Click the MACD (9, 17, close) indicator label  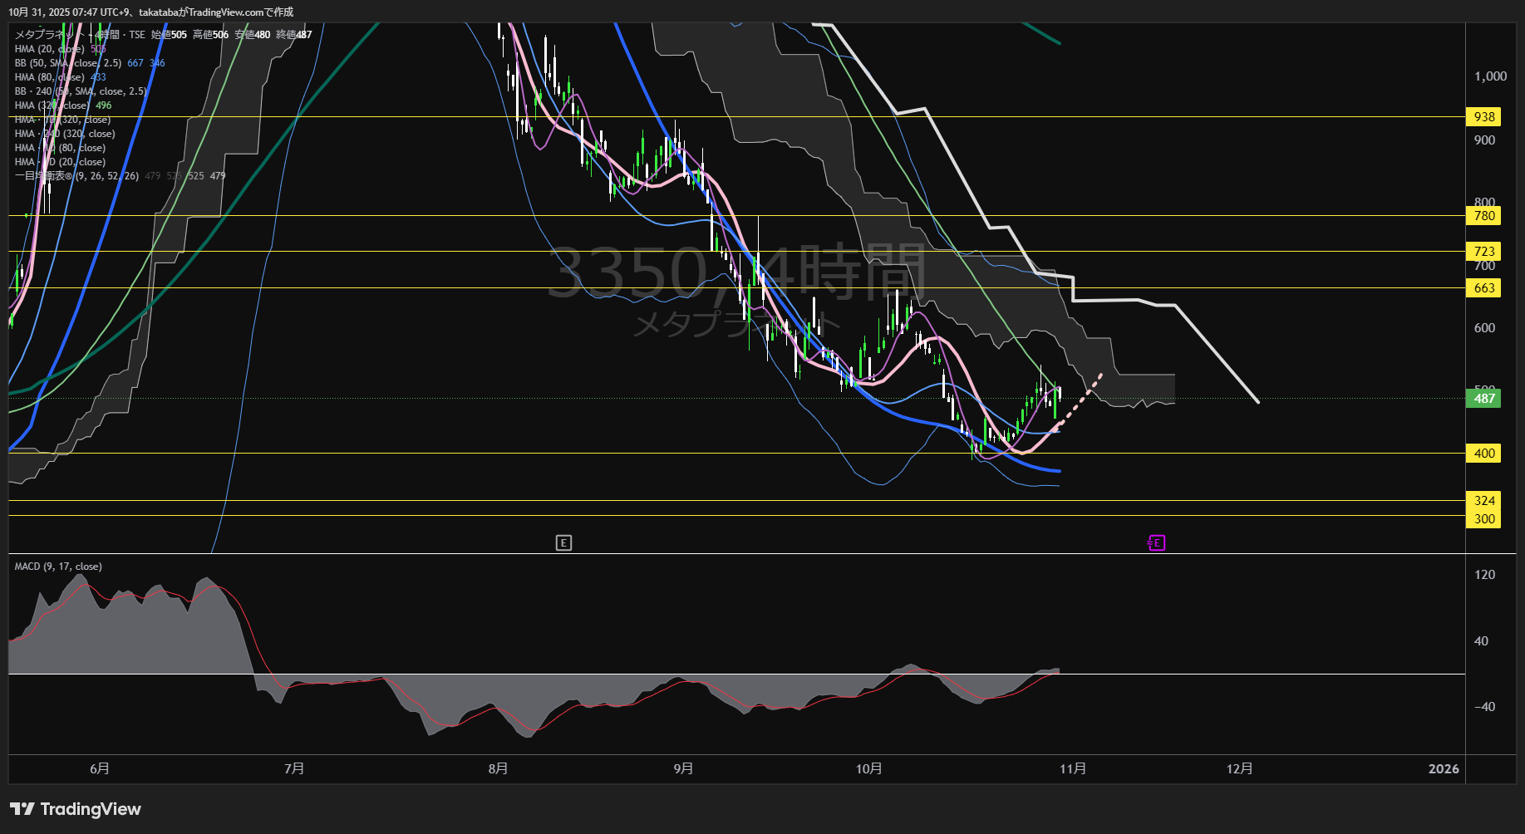[58, 567]
